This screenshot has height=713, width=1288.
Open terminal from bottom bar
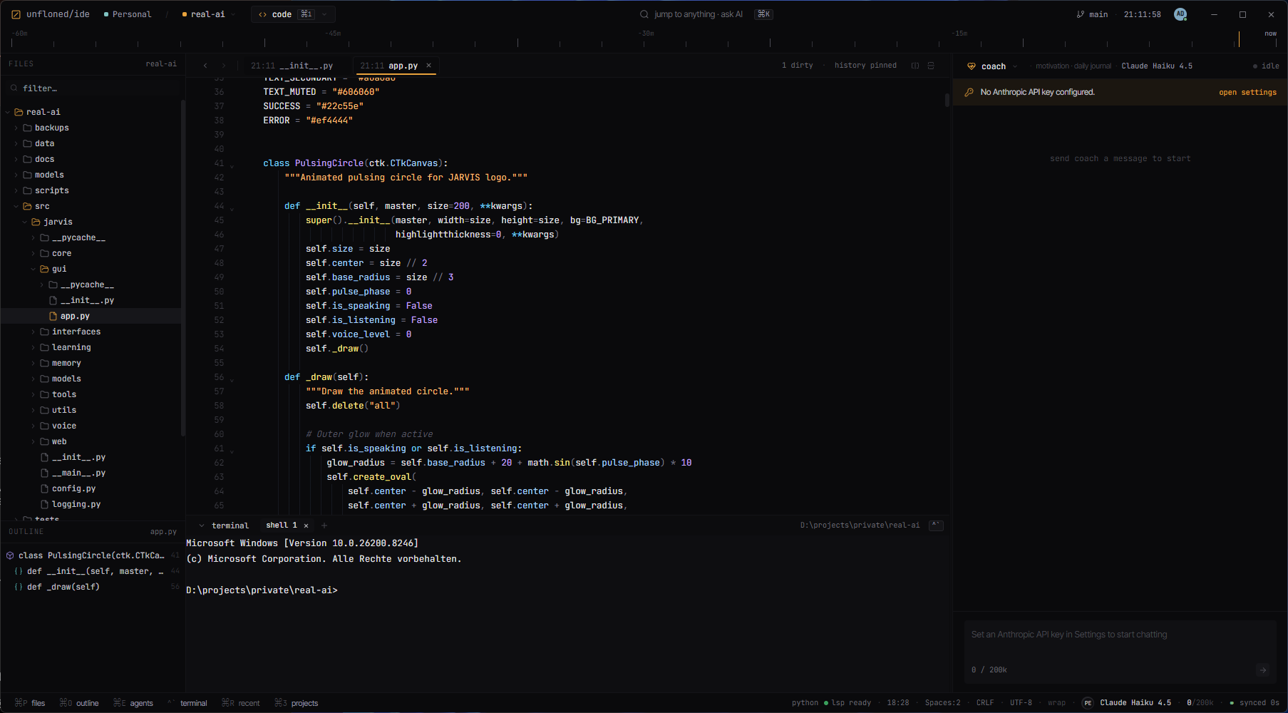tap(187, 703)
